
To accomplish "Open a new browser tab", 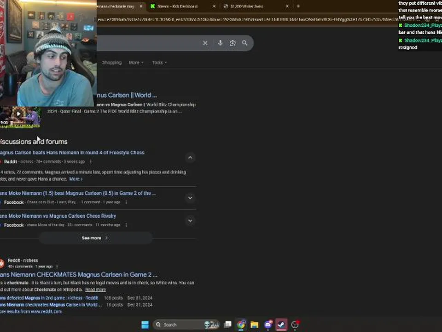I will [298, 6].
